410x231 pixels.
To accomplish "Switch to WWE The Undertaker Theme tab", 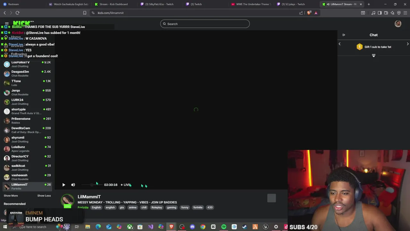I will (x=251, y=4).
